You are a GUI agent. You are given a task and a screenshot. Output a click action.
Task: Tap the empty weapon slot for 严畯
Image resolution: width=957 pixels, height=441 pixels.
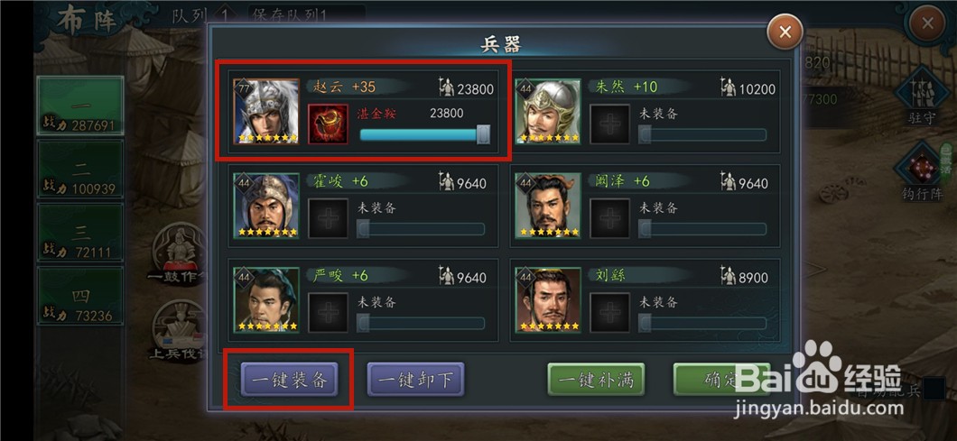tap(329, 312)
